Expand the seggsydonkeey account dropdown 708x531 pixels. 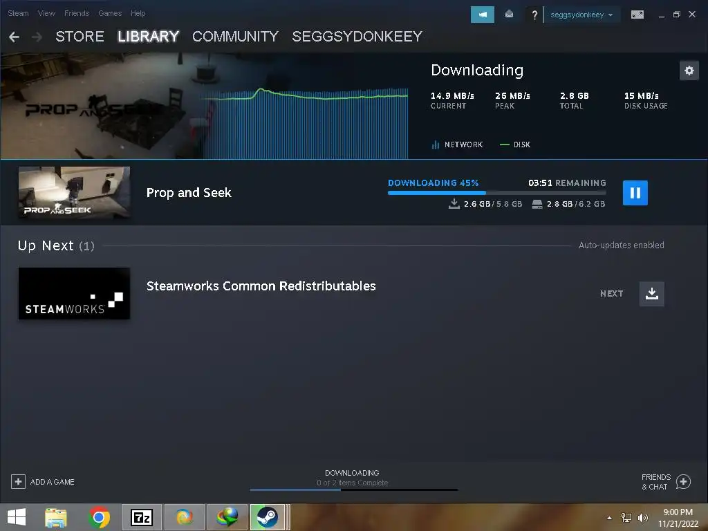point(581,15)
